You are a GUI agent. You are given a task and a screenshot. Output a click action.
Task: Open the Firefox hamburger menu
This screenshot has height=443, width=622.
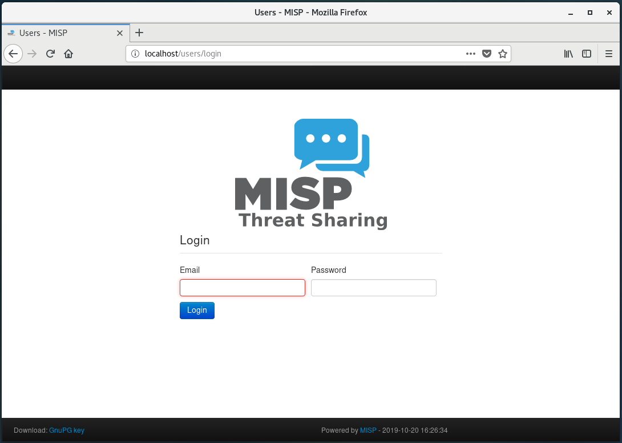[609, 54]
